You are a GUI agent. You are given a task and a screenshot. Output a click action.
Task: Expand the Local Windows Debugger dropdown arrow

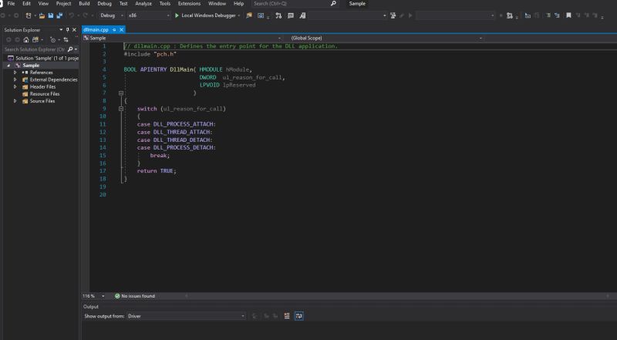[x=239, y=15]
